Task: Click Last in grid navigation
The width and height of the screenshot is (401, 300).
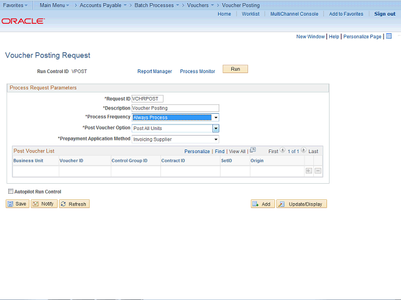Action: coord(313,151)
